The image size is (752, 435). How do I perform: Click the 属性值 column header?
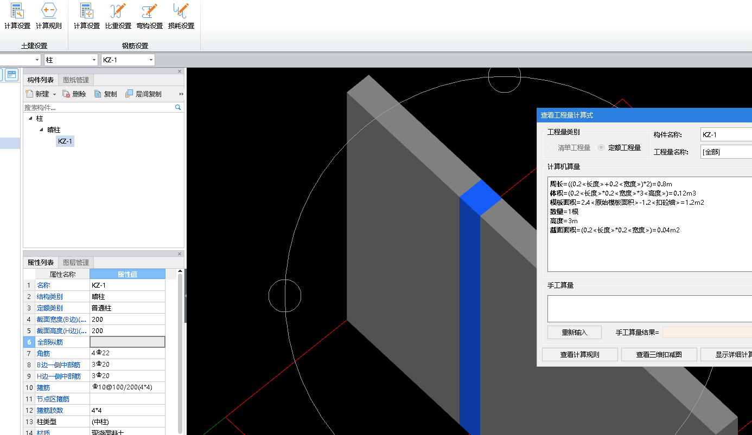pyautogui.click(x=128, y=274)
